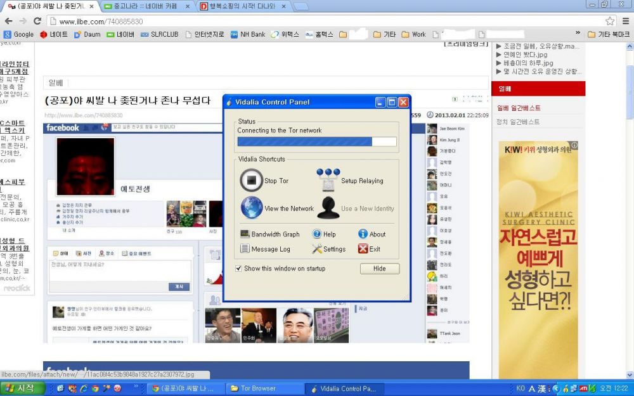Open Vidalia Help
Screen dimensions: 634x396
tap(324, 234)
